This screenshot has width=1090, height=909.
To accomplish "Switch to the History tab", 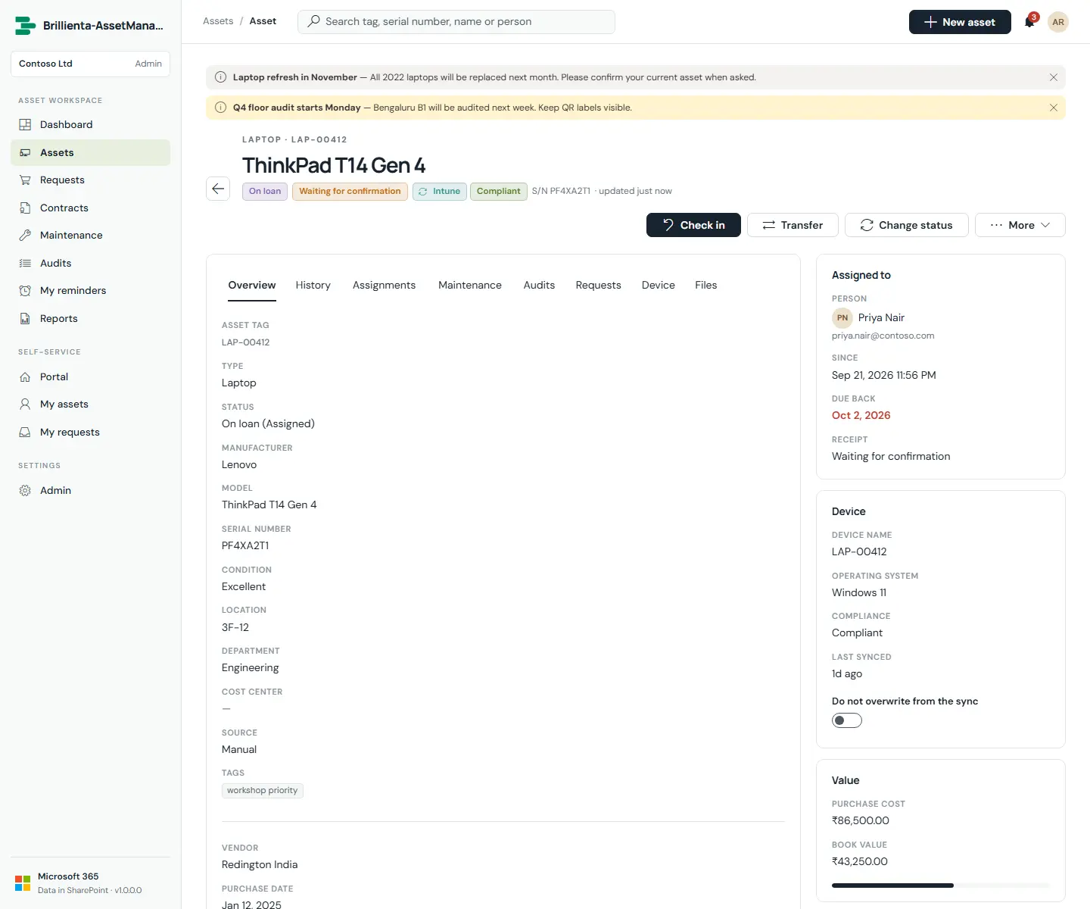I will tap(313, 285).
